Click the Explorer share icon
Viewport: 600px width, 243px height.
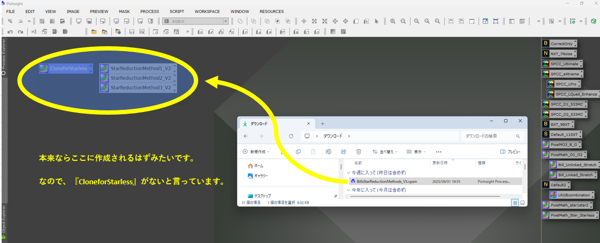pyautogui.click(x=343, y=152)
